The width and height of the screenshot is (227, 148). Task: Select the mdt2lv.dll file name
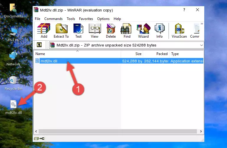click(49, 61)
